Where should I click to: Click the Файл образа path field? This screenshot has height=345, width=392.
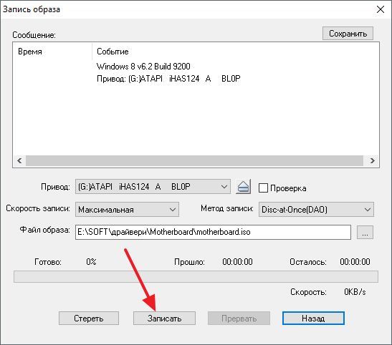213,232
